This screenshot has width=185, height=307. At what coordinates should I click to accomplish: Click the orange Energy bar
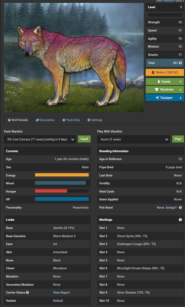tap(62, 175)
